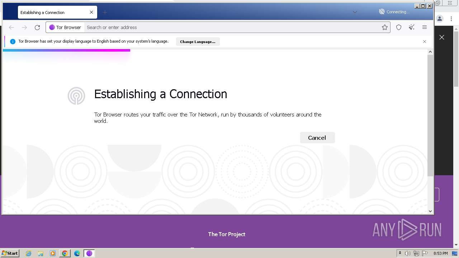This screenshot has width=459, height=258.
Task: Click the Tor Browser vertical scrollbar thumb
Action: (x=430, y=115)
